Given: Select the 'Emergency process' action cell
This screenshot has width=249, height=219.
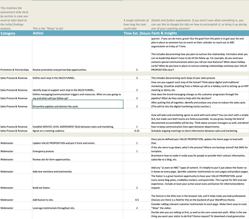Looking at the screenshot, I should (x=77, y=149).
